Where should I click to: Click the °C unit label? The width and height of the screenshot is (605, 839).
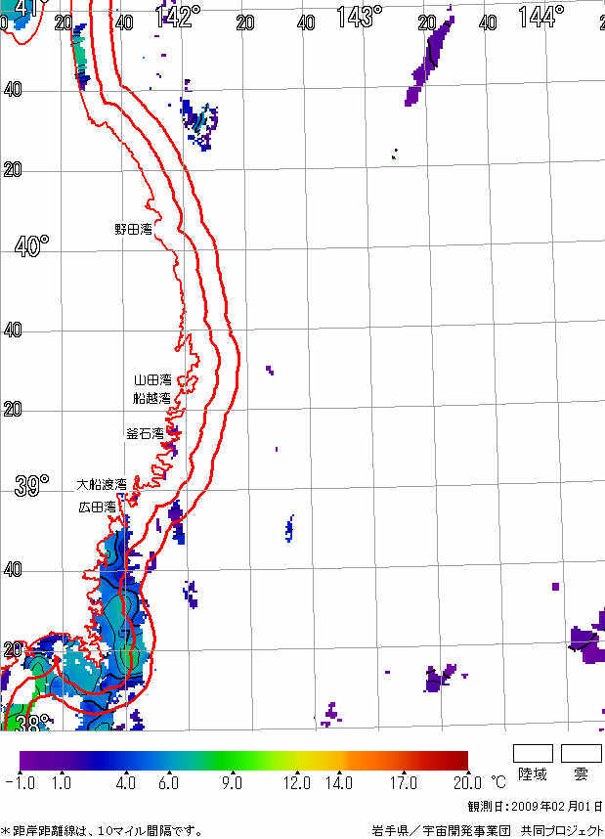498,782
